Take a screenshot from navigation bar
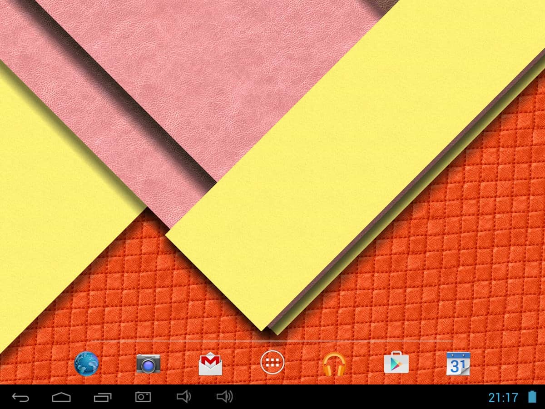This screenshot has width=545, height=409. (x=143, y=397)
